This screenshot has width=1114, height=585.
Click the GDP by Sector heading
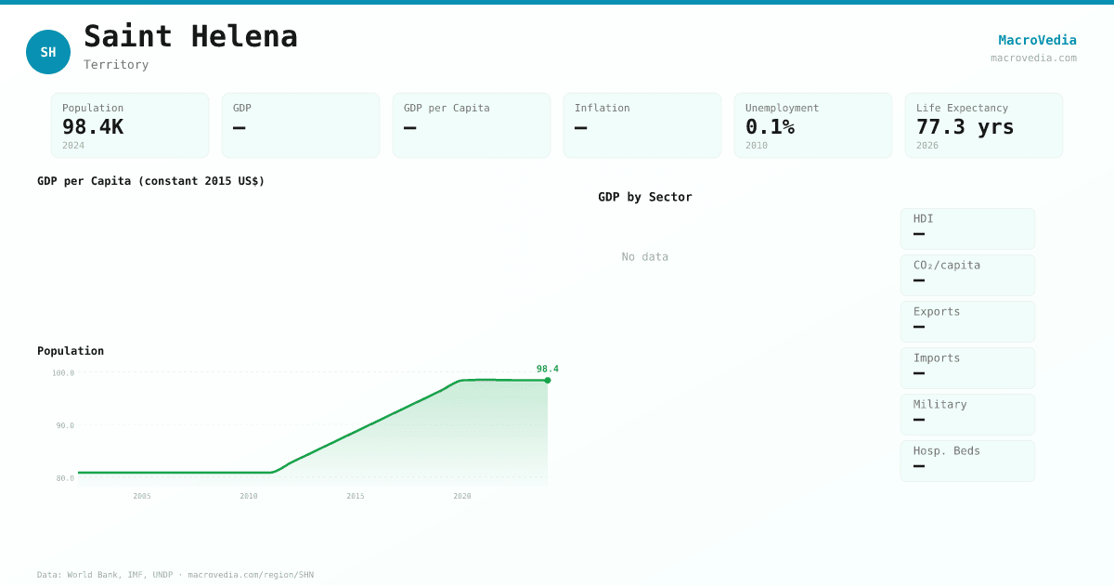pos(644,197)
